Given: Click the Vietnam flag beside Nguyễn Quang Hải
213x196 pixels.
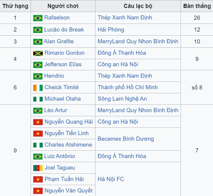Looking at the screenshot, I should point(38,122).
